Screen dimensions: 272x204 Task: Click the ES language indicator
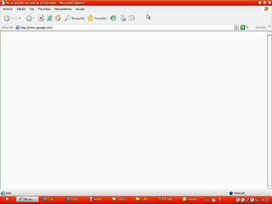pyautogui.click(x=208, y=200)
